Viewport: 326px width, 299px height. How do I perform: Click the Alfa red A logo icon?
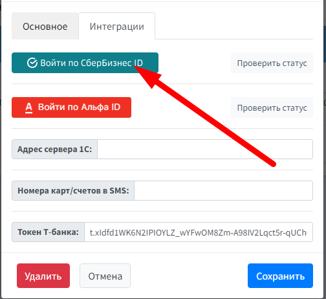pyautogui.click(x=28, y=108)
